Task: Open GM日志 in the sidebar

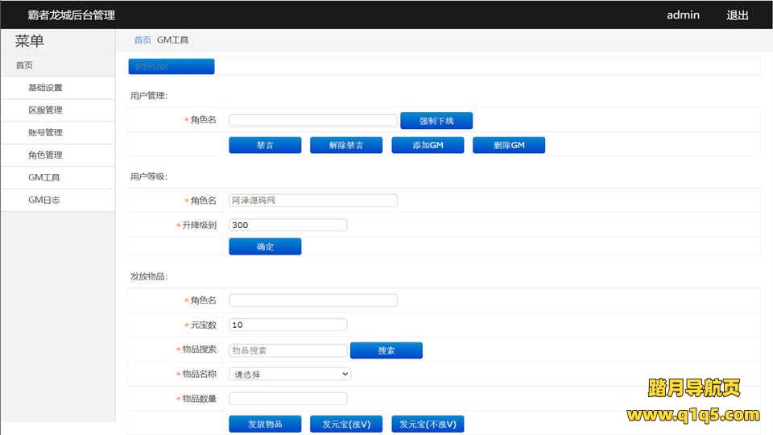Action: [44, 200]
